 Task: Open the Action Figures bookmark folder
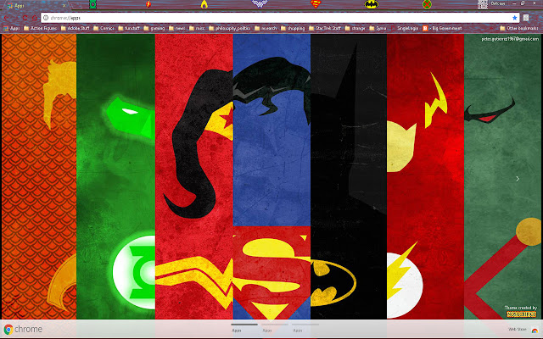click(x=40, y=28)
